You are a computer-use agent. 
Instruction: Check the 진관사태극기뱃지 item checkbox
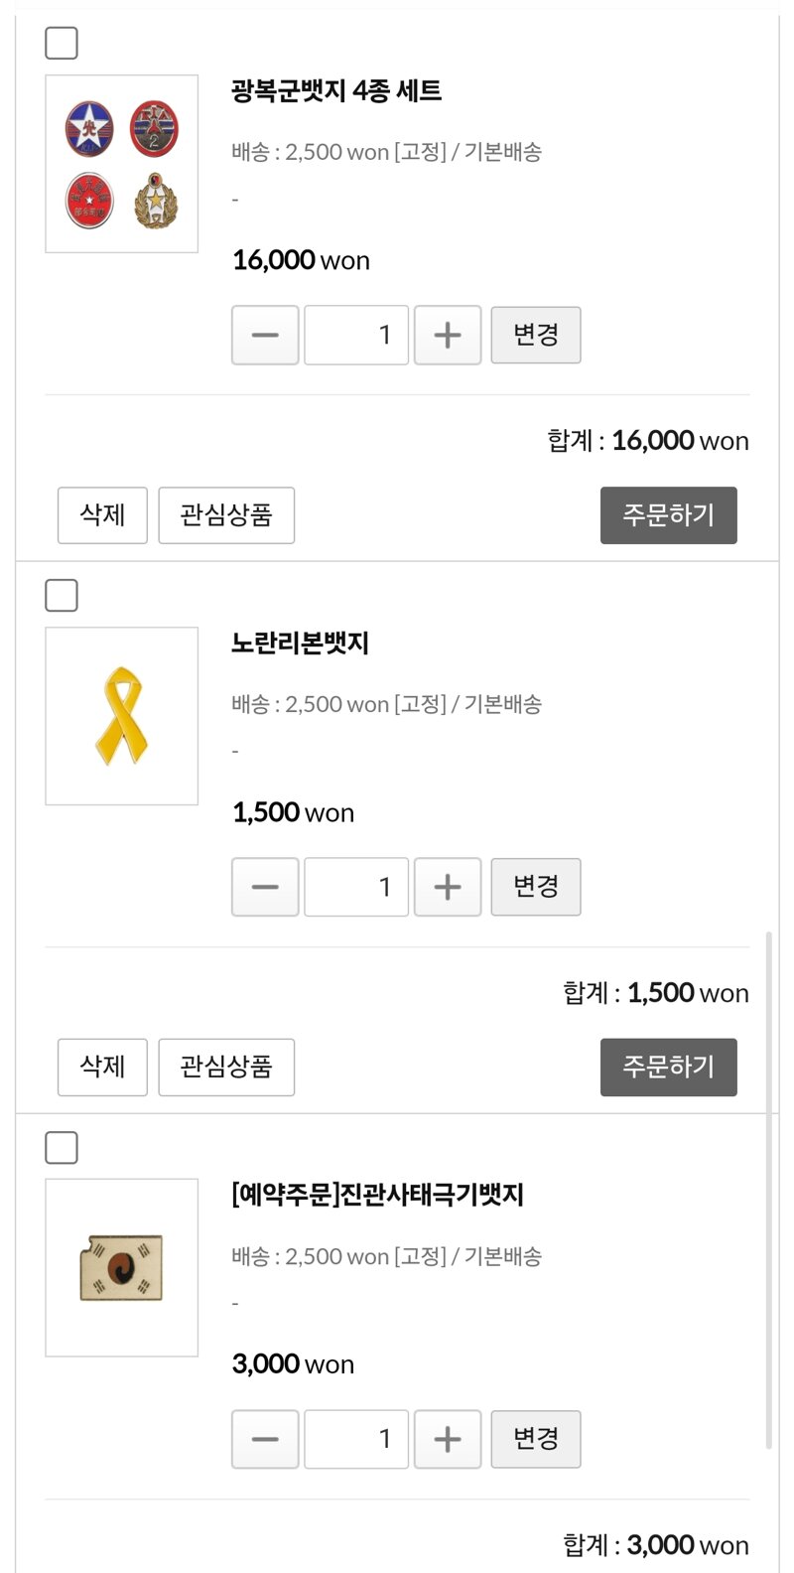tap(62, 1148)
